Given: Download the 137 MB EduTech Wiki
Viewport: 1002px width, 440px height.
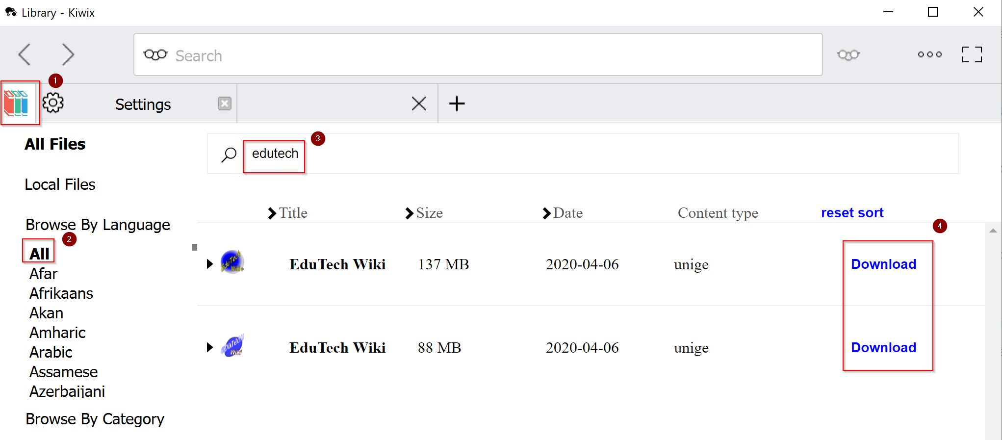Looking at the screenshot, I should [x=883, y=264].
